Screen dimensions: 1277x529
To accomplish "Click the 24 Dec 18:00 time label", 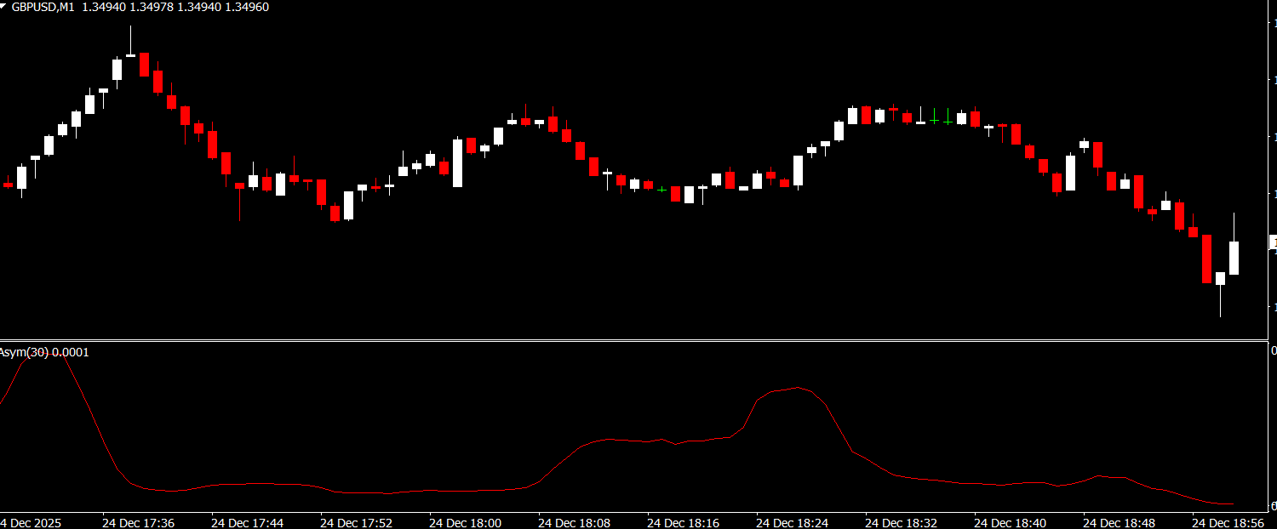I will point(465,522).
